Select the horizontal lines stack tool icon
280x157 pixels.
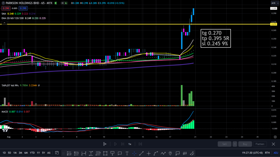[x=98, y=153]
